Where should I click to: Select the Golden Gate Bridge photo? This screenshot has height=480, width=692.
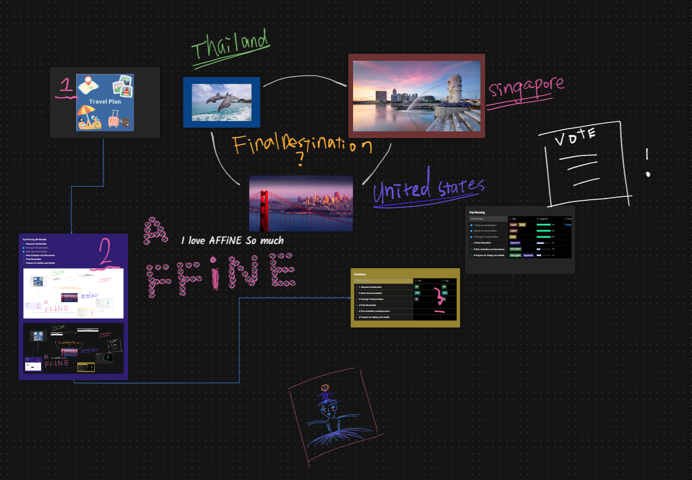[301, 203]
